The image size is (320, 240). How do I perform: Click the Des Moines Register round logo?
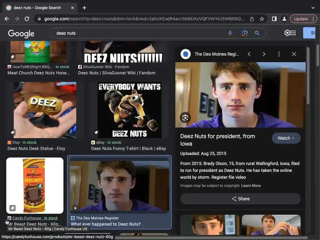[x=186, y=54]
